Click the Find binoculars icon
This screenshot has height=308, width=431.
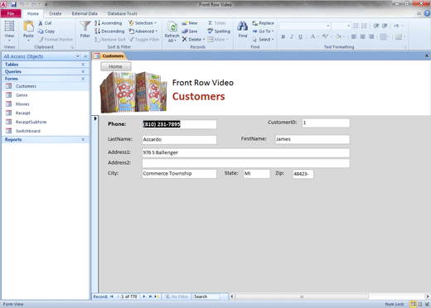(x=242, y=26)
